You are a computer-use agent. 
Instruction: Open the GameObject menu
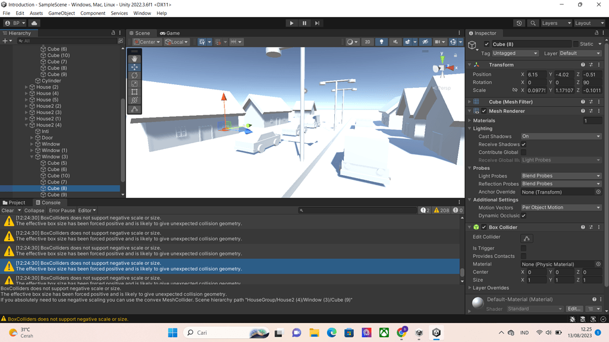tap(63, 13)
